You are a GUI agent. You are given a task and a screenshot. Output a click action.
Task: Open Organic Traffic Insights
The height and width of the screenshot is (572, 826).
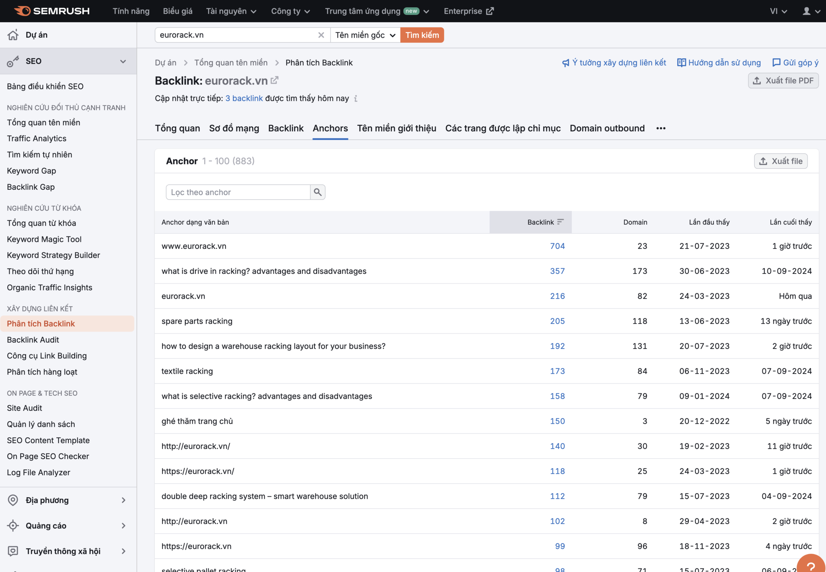tap(50, 288)
